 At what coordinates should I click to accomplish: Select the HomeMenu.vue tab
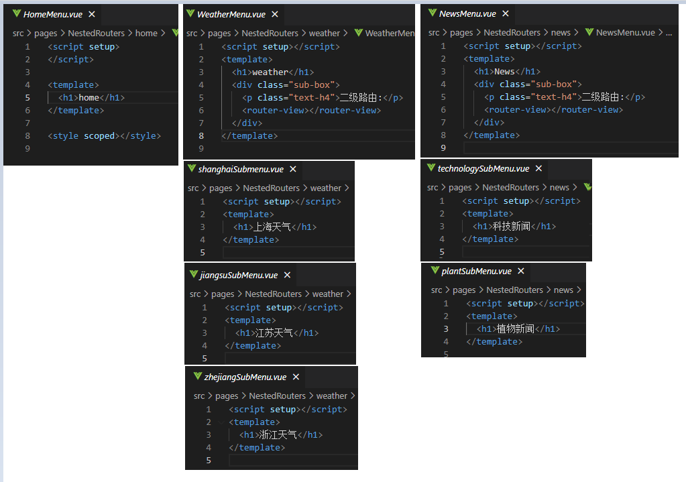coord(53,15)
